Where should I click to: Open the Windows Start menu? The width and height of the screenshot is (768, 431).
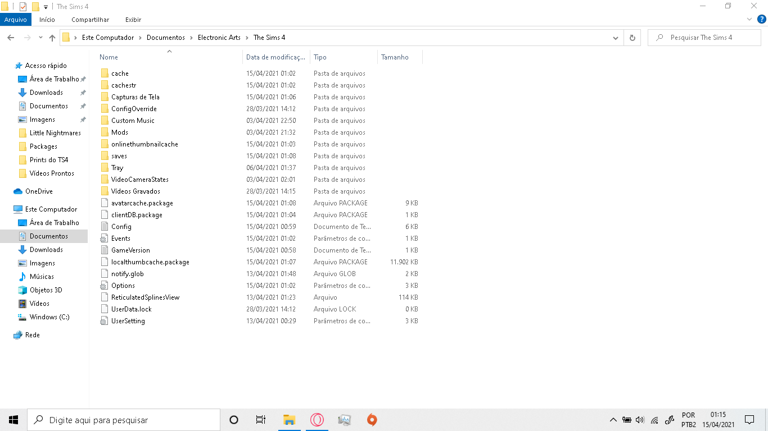tap(13, 420)
